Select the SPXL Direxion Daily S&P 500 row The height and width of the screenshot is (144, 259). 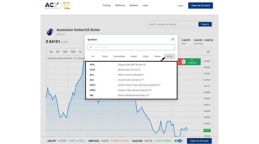coord(131,65)
